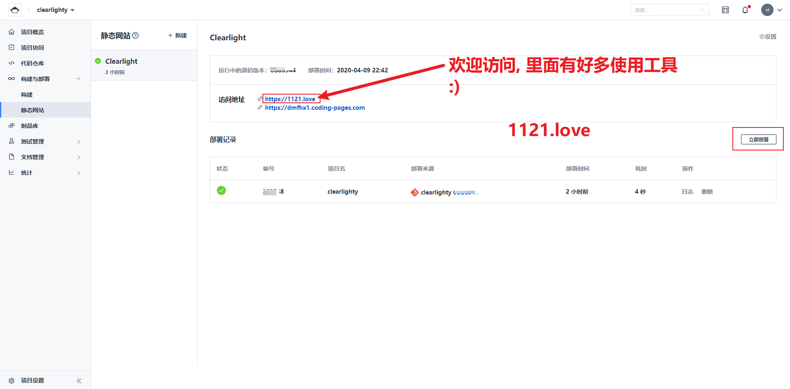Click the 2020-04-09 22:42 deploy time text
This screenshot has height=389, width=790.
(x=362, y=70)
